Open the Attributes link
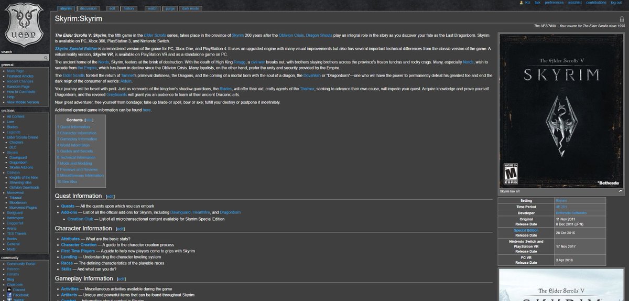The height and width of the screenshot is (301, 629). click(x=70, y=239)
